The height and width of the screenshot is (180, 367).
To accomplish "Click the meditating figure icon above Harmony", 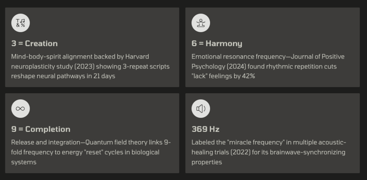I will [201, 23].
